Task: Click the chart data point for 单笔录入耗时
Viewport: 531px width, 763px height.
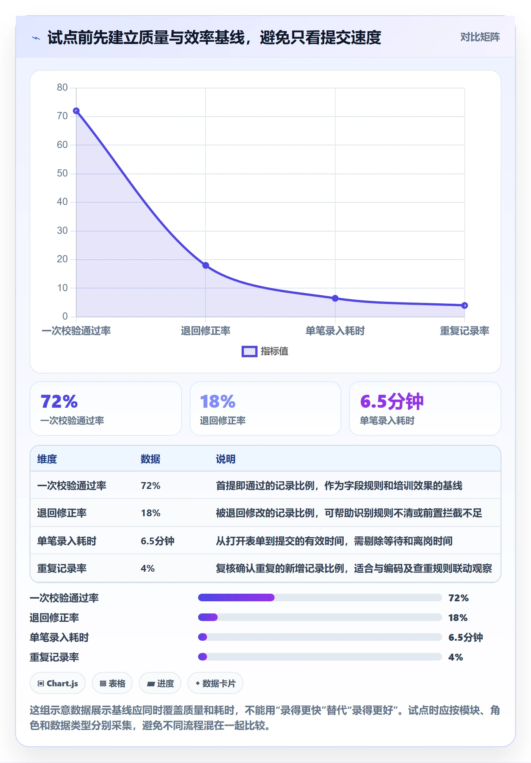Action: pos(335,298)
